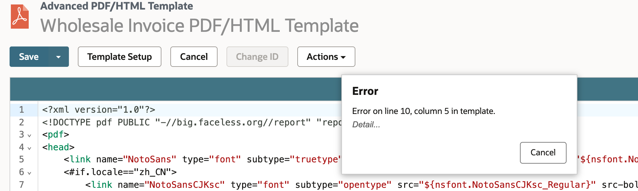Place cursor in the xml version line

(99, 110)
